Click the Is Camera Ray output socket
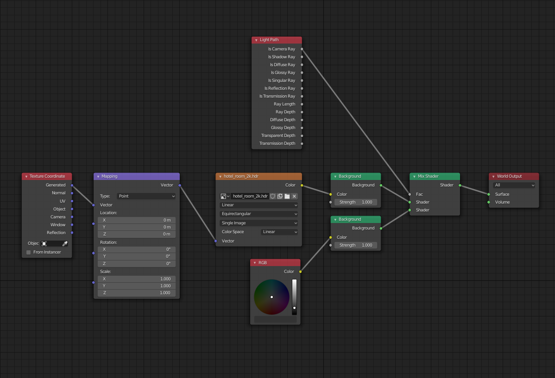The width and height of the screenshot is (555, 378). pos(302,49)
